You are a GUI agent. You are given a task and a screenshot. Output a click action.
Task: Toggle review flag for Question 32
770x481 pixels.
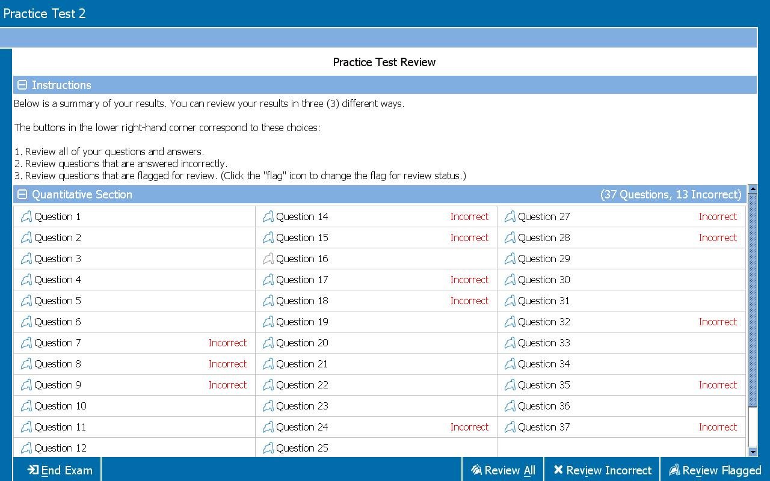click(510, 322)
